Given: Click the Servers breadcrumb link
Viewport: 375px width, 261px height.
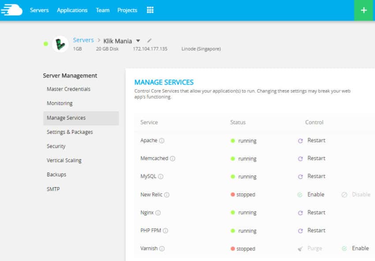Looking at the screenshot, I should [x=83, y=40].
